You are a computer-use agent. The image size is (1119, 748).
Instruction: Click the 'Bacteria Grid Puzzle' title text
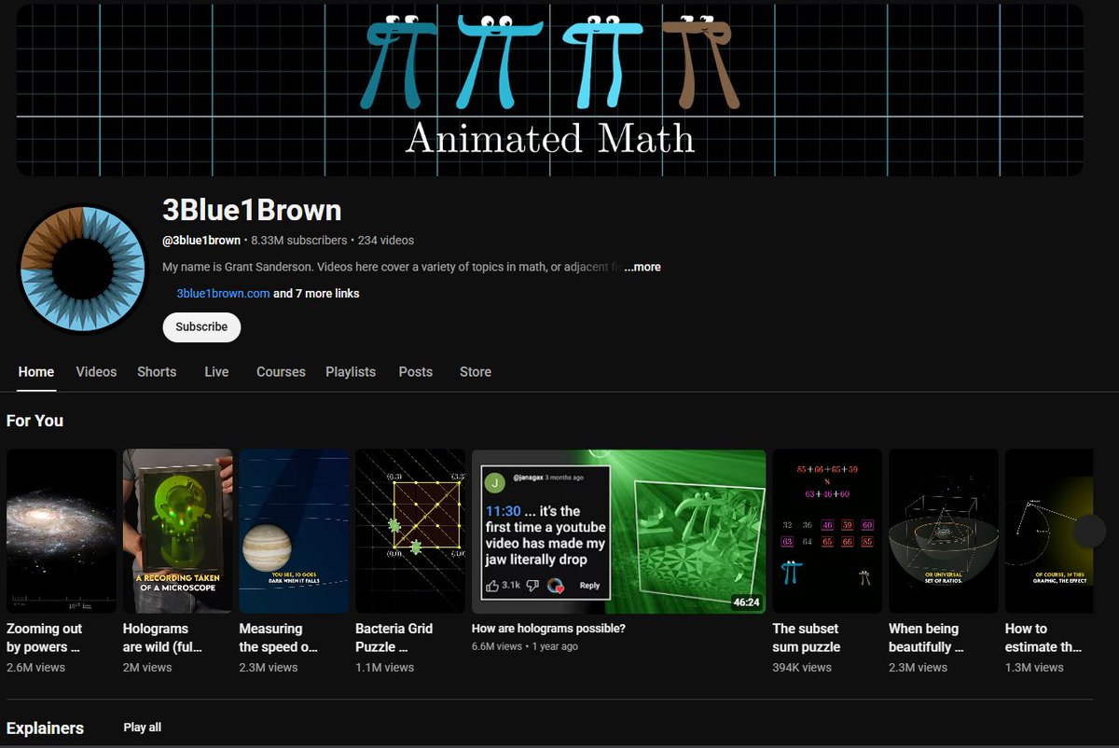[394, 638]
